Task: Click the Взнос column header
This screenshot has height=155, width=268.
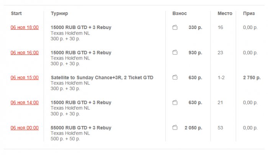Action: 180,13
